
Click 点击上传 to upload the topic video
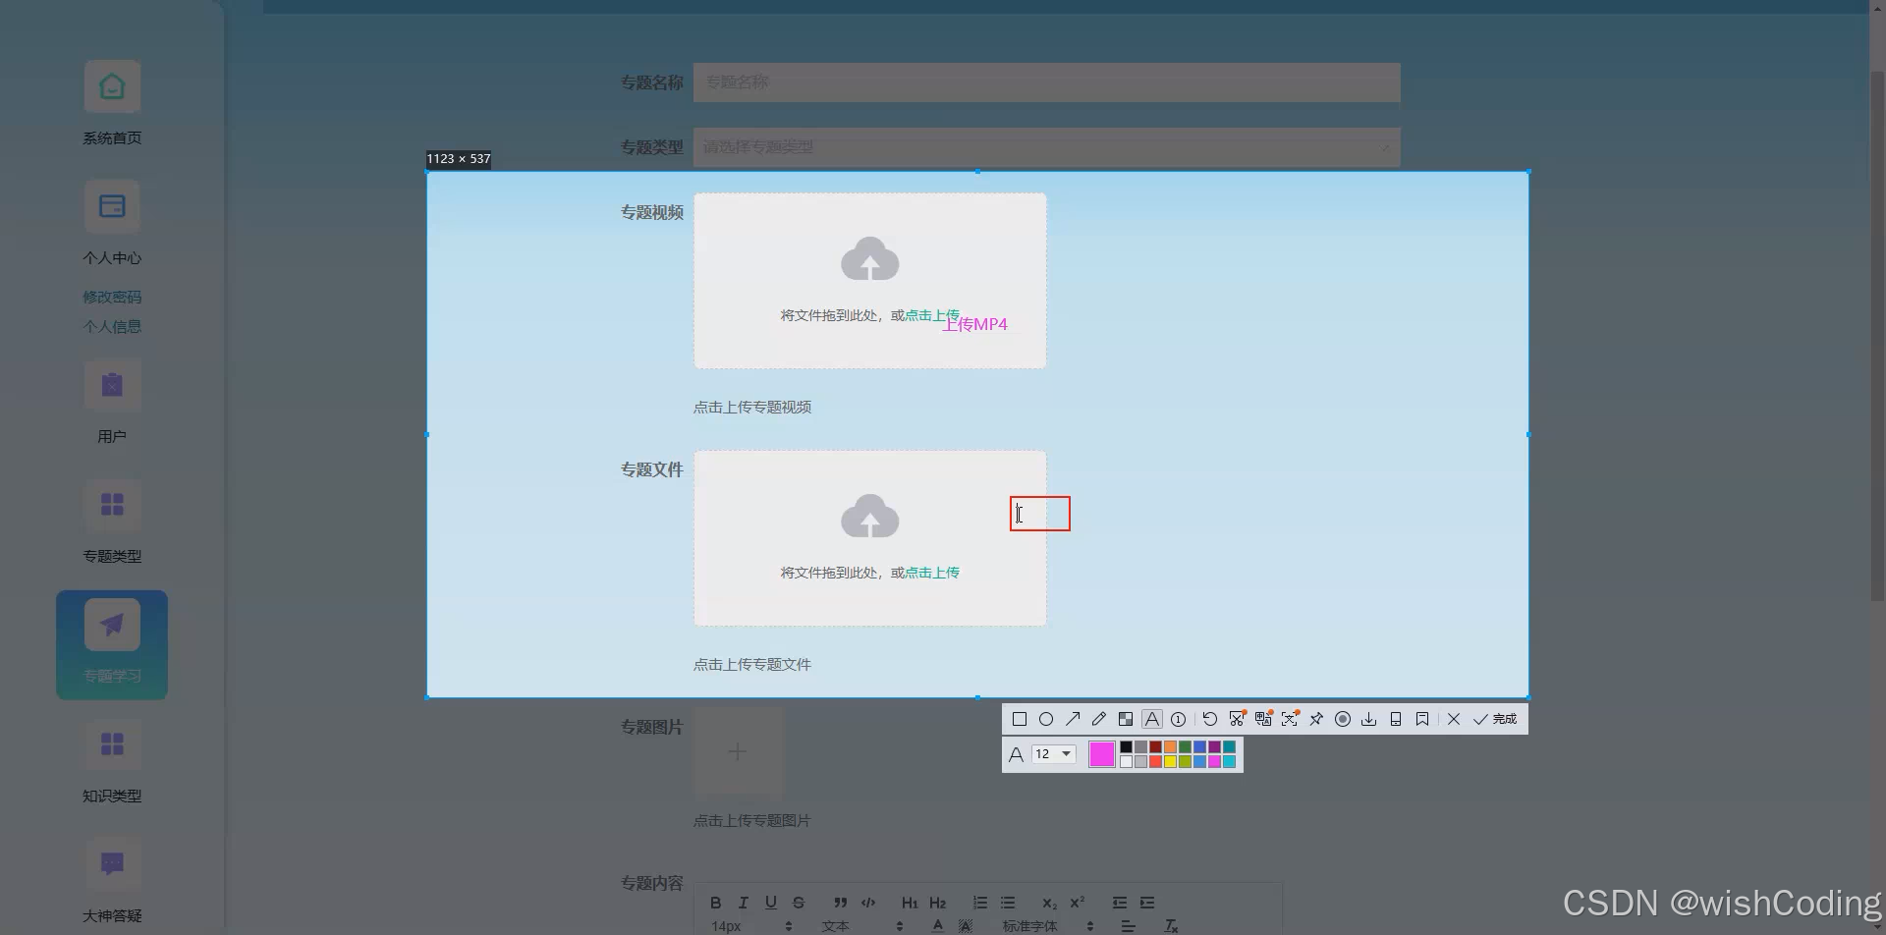pyautogui.click(x=930, y=314)
